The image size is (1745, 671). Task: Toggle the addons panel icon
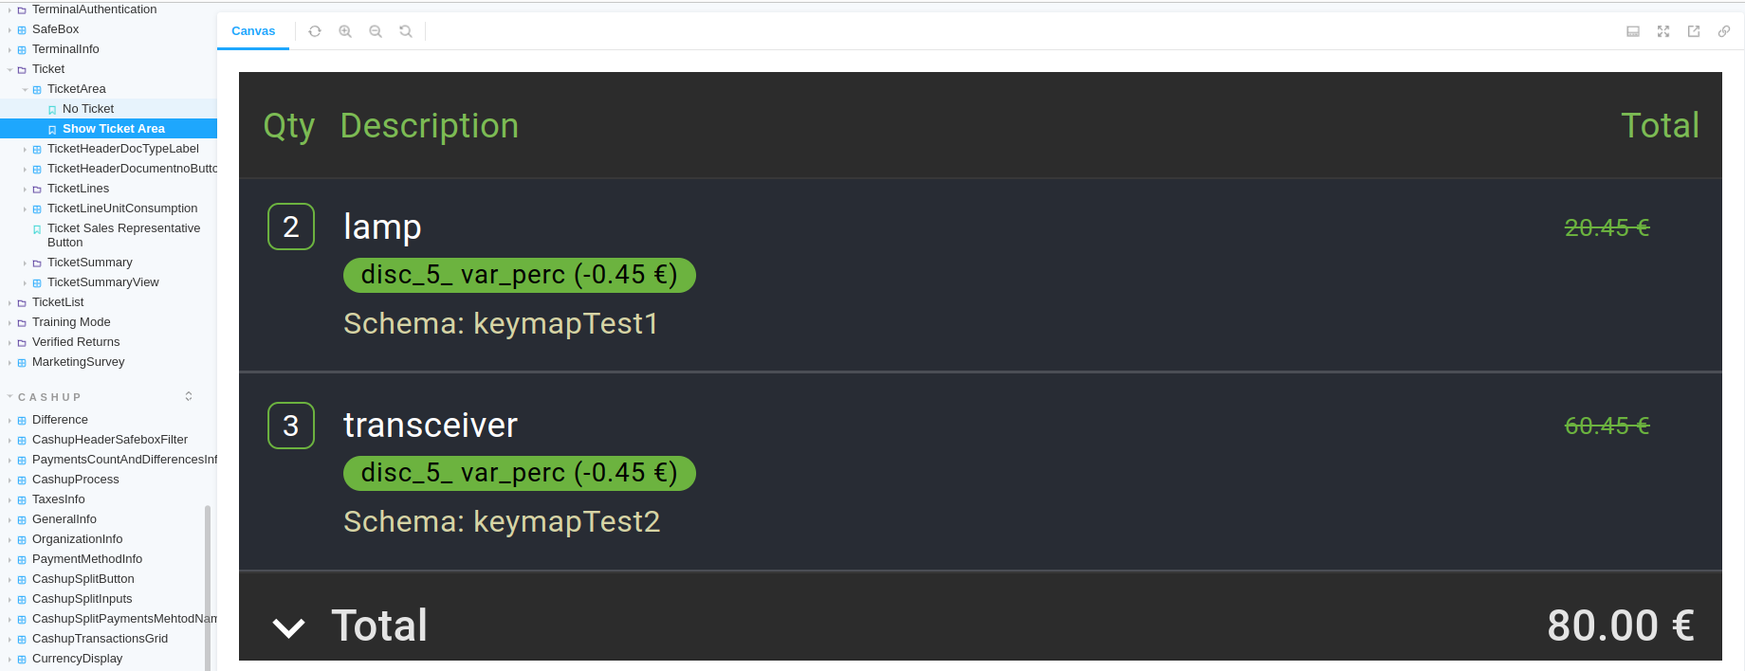click(1633, 31)
